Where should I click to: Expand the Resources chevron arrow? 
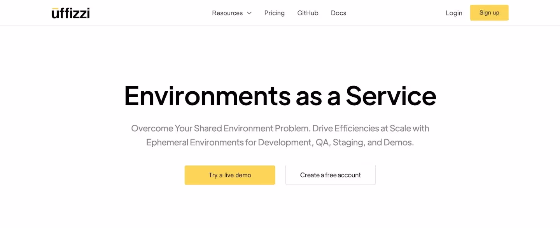point(249,13)
